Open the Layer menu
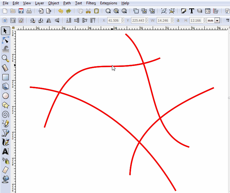230x193 pixels. tap(40, 3)
